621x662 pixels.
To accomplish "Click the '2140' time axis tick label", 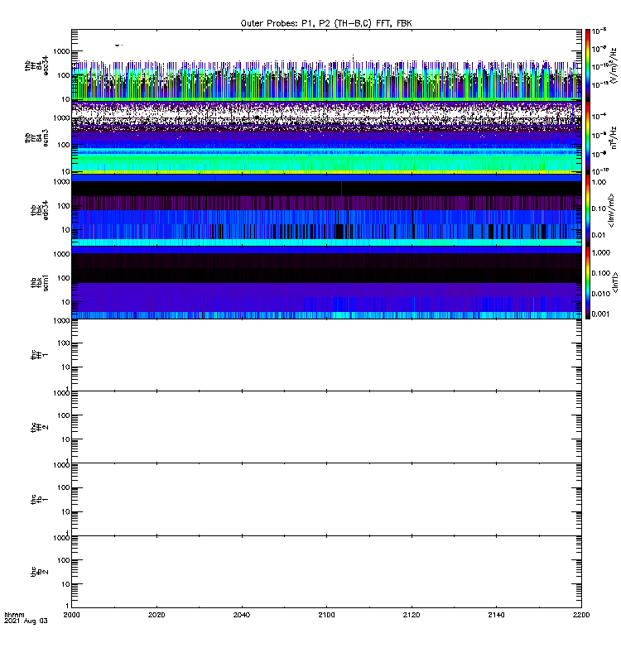I will [496, 615].
